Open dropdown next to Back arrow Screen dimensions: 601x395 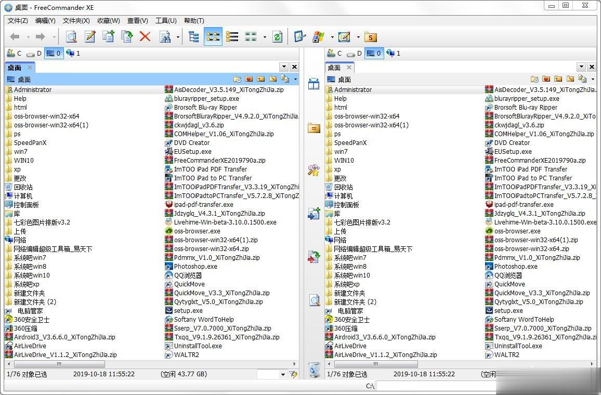tap(28, 37)
